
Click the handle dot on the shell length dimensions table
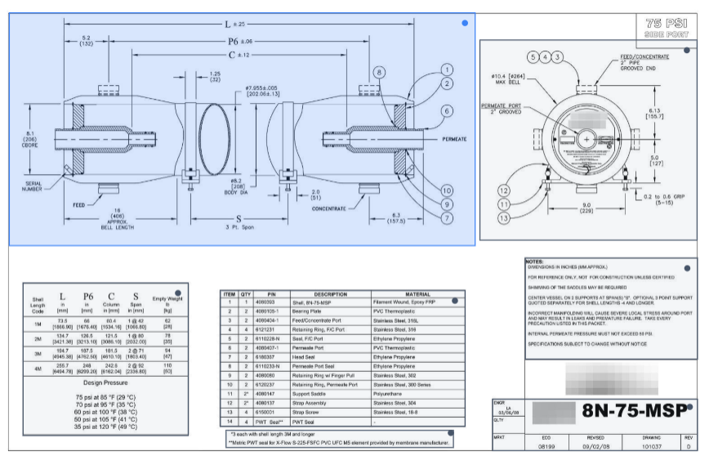click(x=178, y=293)
